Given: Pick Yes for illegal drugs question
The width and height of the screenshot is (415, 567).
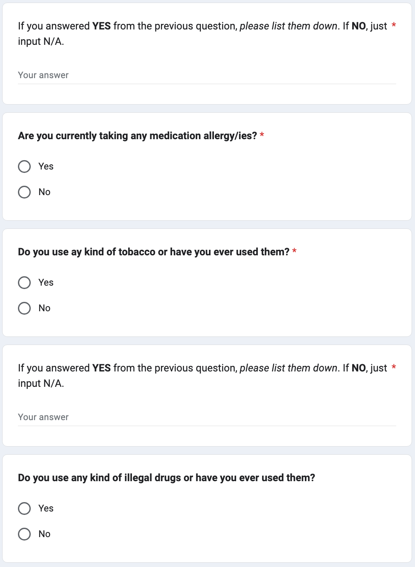Looking at the screenshot, I should [24, 509].
